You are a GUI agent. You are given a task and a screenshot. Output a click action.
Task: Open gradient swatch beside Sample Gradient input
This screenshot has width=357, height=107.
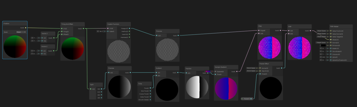pyautogui.click(x=208, y=71)
